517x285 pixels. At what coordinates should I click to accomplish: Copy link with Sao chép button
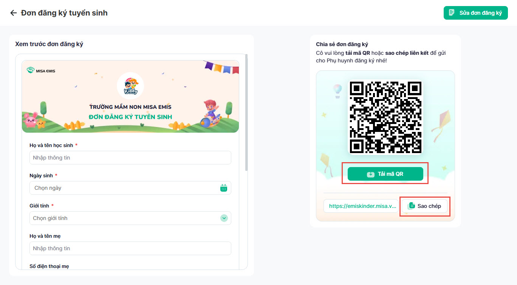pos(424,206)
